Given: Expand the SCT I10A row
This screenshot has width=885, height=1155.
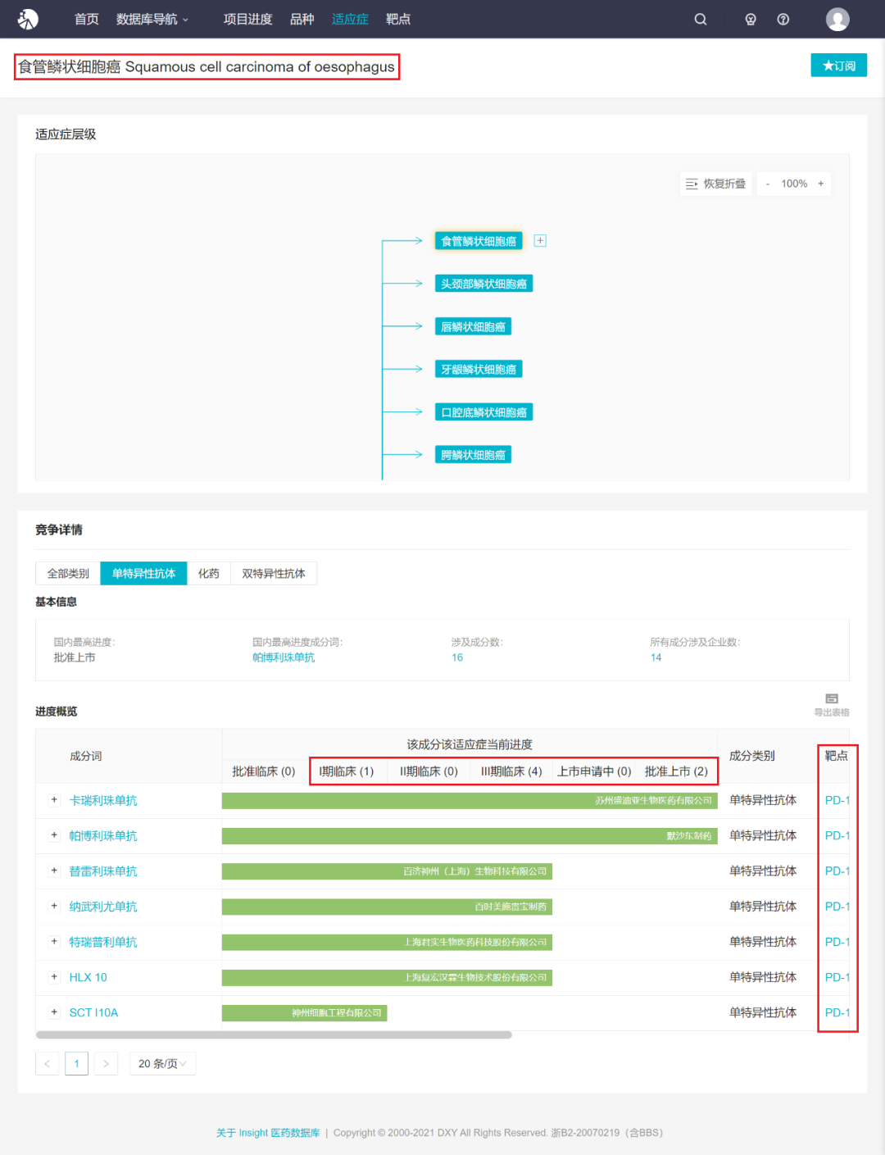Looking at the screenshot, I should coord(54,1012).
